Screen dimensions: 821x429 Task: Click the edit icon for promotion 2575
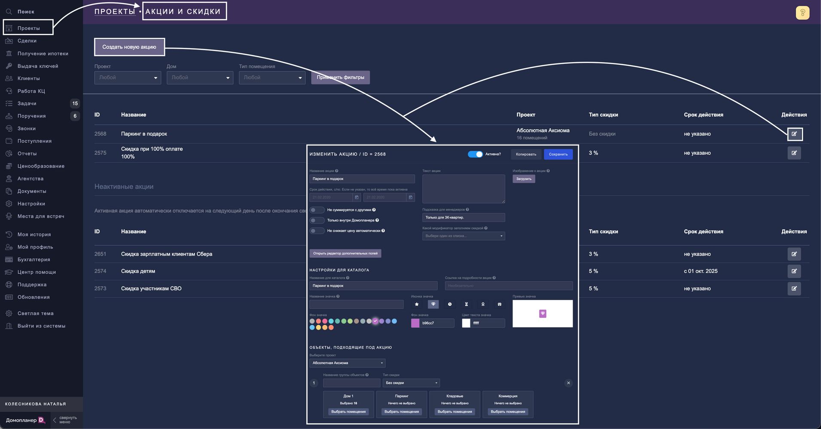[794, 153]
